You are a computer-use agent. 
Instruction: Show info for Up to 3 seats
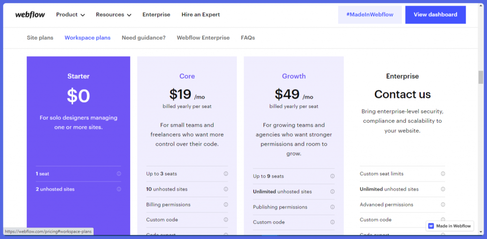(x=226, y=174)
